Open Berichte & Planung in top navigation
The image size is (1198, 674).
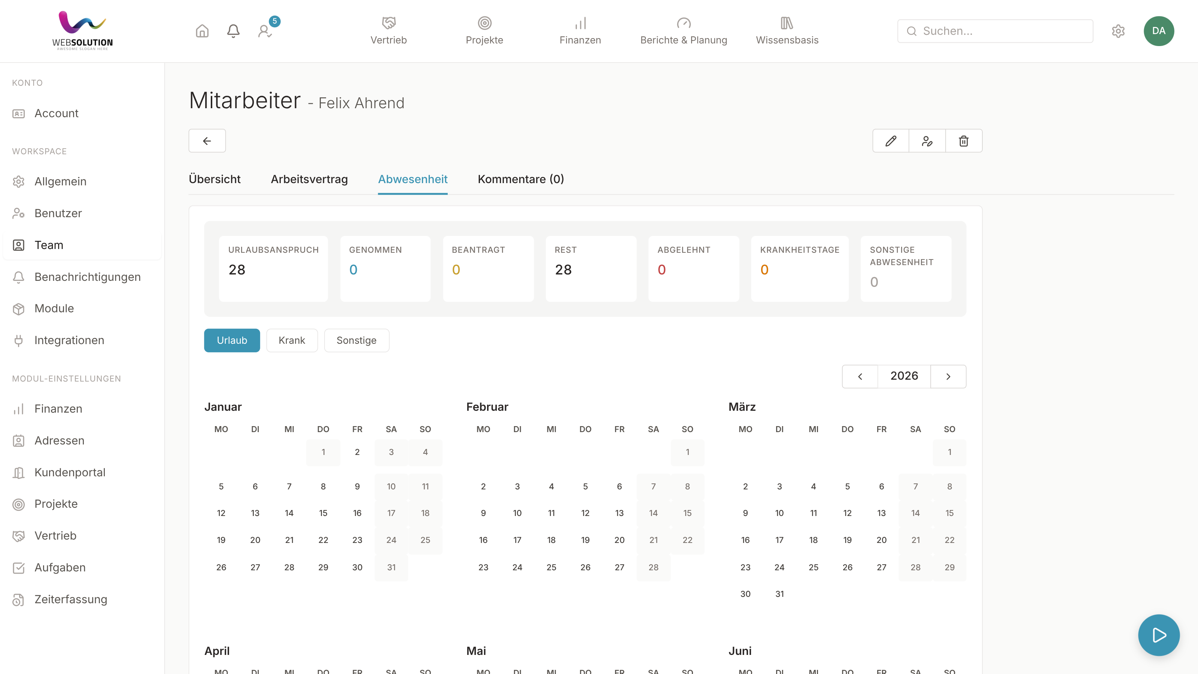684,31
